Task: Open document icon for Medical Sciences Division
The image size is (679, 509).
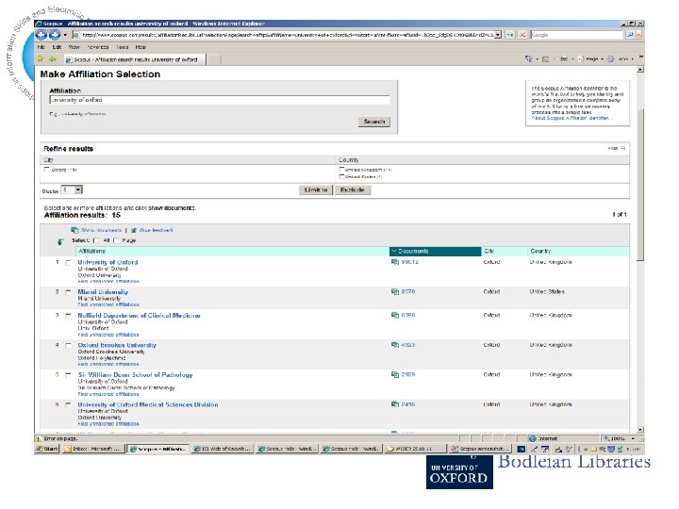Action: (x=395, y=404)
